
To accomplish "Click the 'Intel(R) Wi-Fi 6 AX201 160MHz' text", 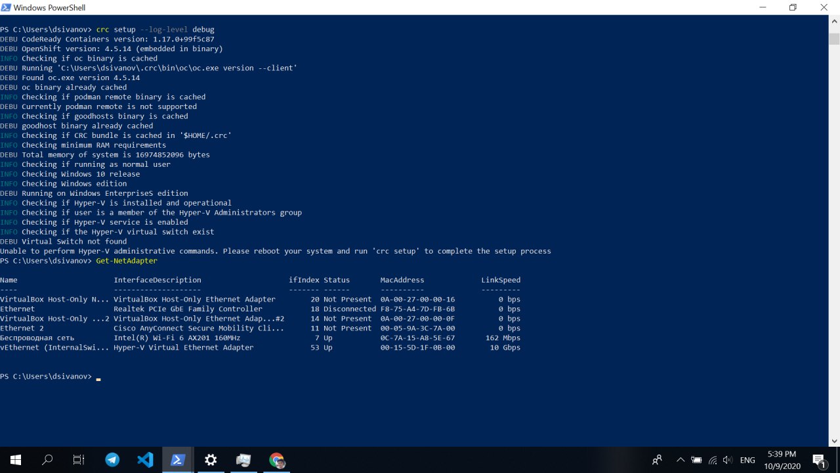I will coord(177,338).
